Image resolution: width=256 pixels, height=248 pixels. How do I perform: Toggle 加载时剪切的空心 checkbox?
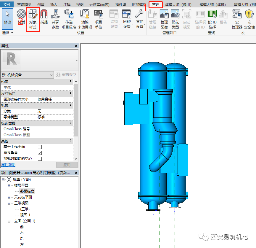pos(40,159)
